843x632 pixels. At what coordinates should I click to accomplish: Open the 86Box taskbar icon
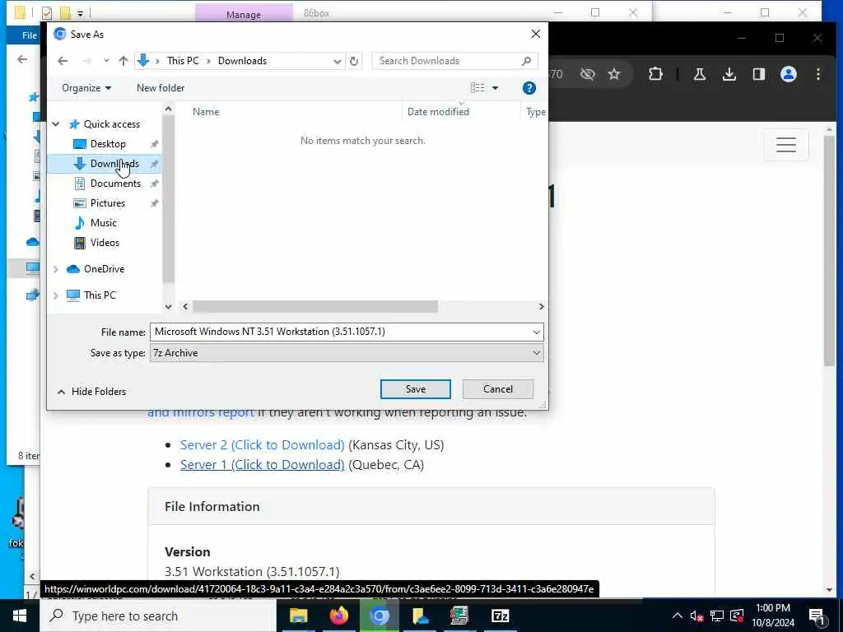pyautogui.click(x=459, y=616)
